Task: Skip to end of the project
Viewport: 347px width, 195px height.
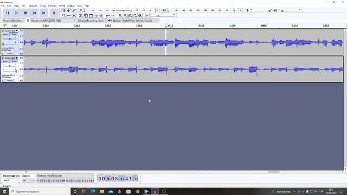Action: point(43,13)
